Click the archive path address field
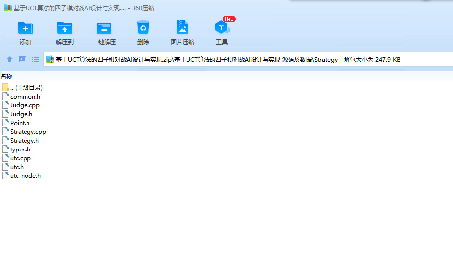This screenshot has width=453, height=275. [x=248, y=59]
